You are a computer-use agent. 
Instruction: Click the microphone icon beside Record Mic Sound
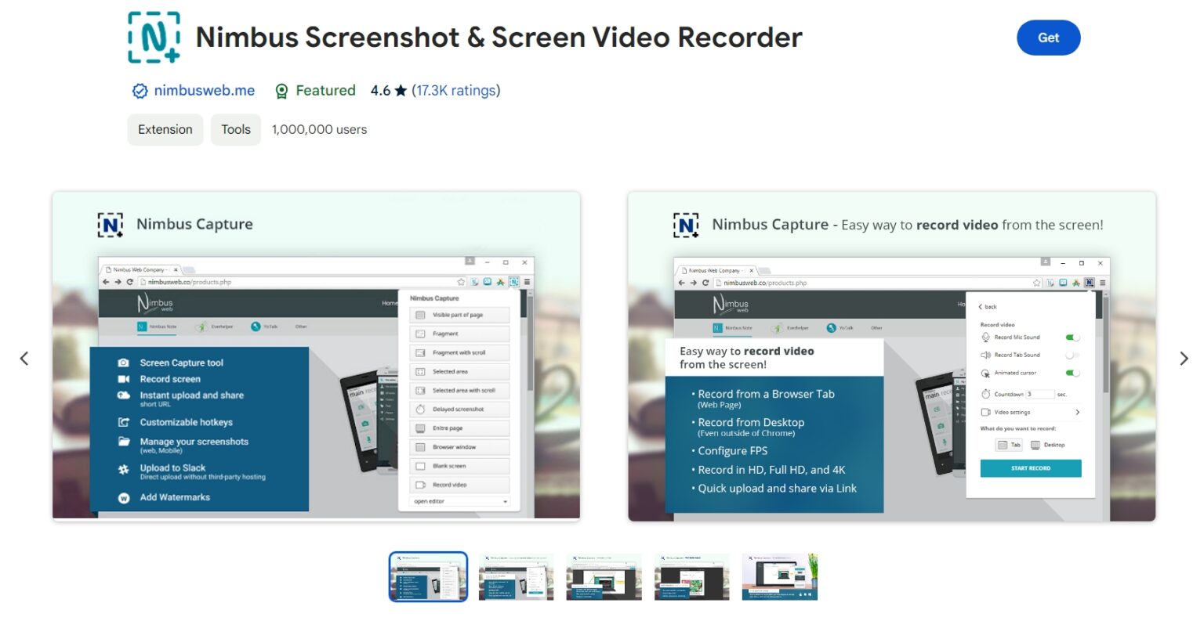click(x=986, y=337)
